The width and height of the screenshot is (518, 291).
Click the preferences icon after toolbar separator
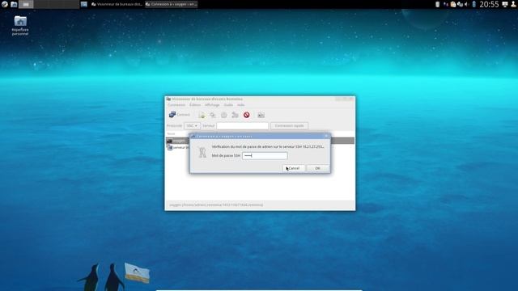click(x=261, y=115)
